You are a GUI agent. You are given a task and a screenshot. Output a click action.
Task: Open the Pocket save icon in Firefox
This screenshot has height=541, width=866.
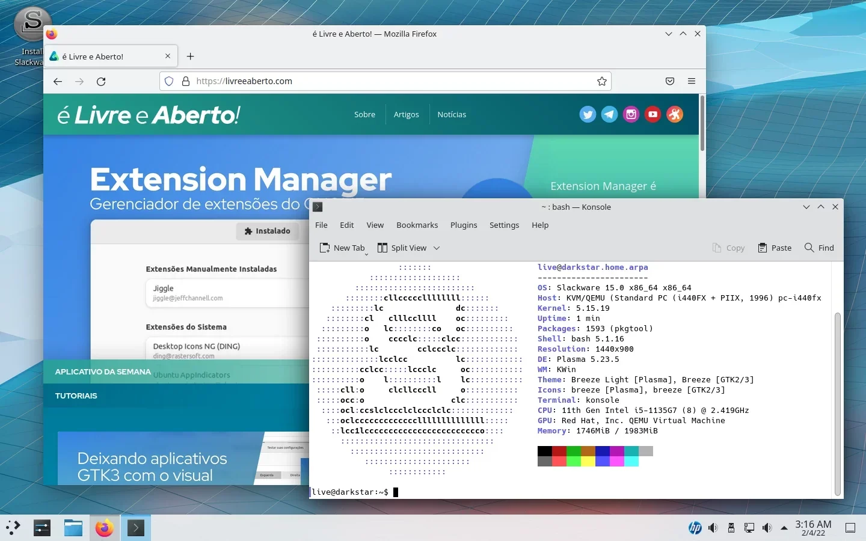pos(670,81)
